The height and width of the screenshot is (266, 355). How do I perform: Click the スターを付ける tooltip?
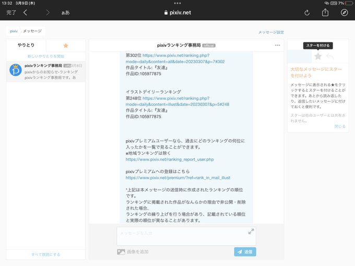(x=318, y=45)
